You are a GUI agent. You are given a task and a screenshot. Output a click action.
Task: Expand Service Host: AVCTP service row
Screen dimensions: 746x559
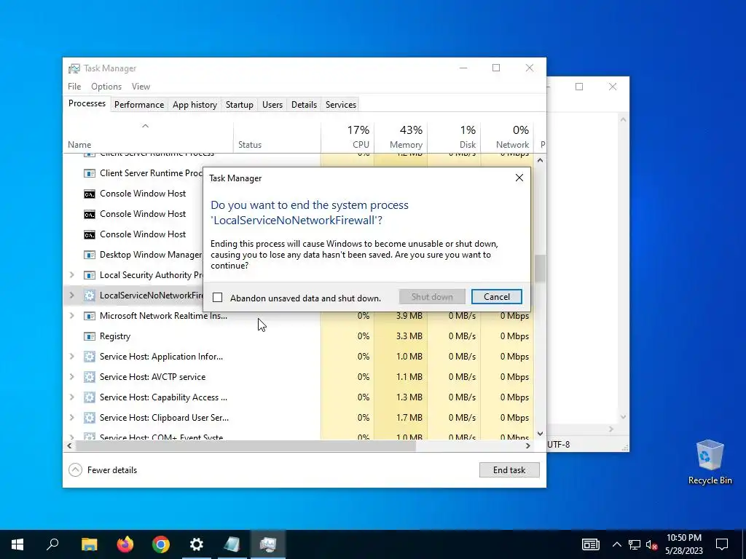pyautogui.click(x=72, y=377)
